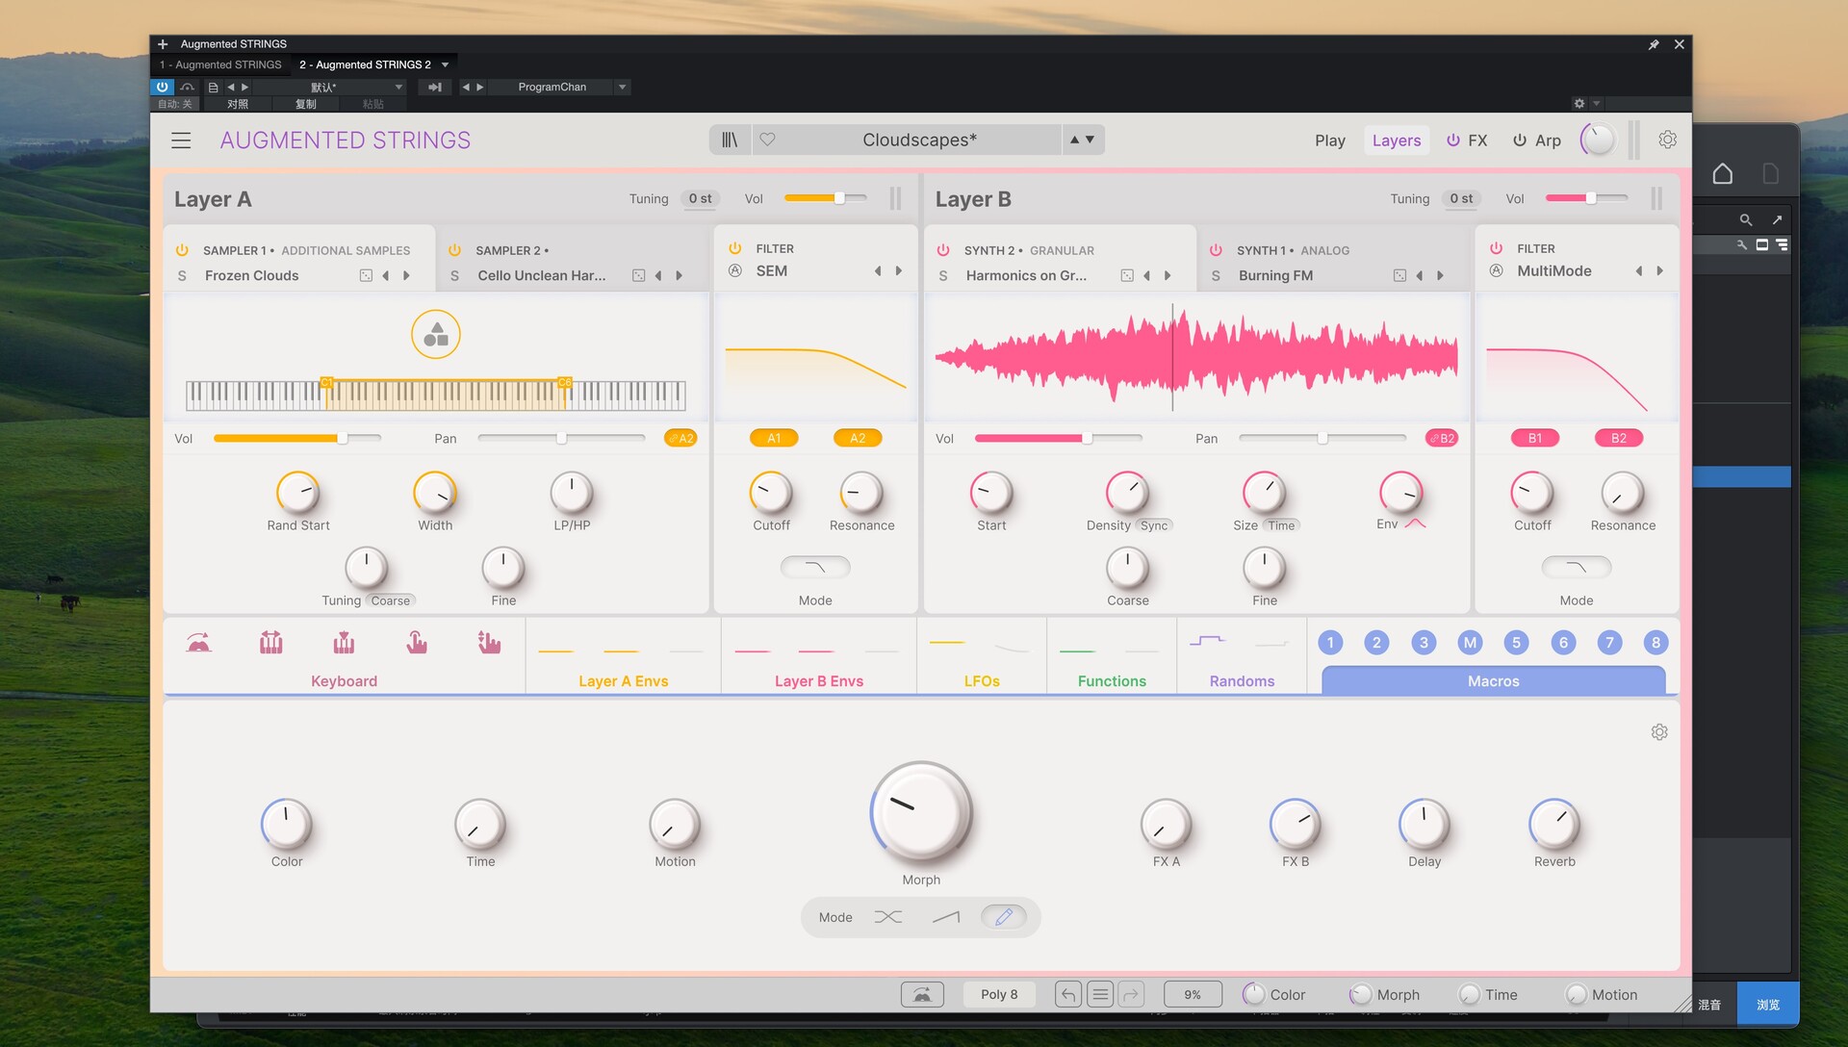Select the ramp Morph mode icon
Image resolution: width=1848 pixels, height=1047 pixels.
pos(946,917)
